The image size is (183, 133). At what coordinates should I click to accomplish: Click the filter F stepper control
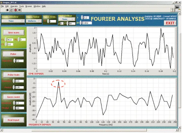67,24
